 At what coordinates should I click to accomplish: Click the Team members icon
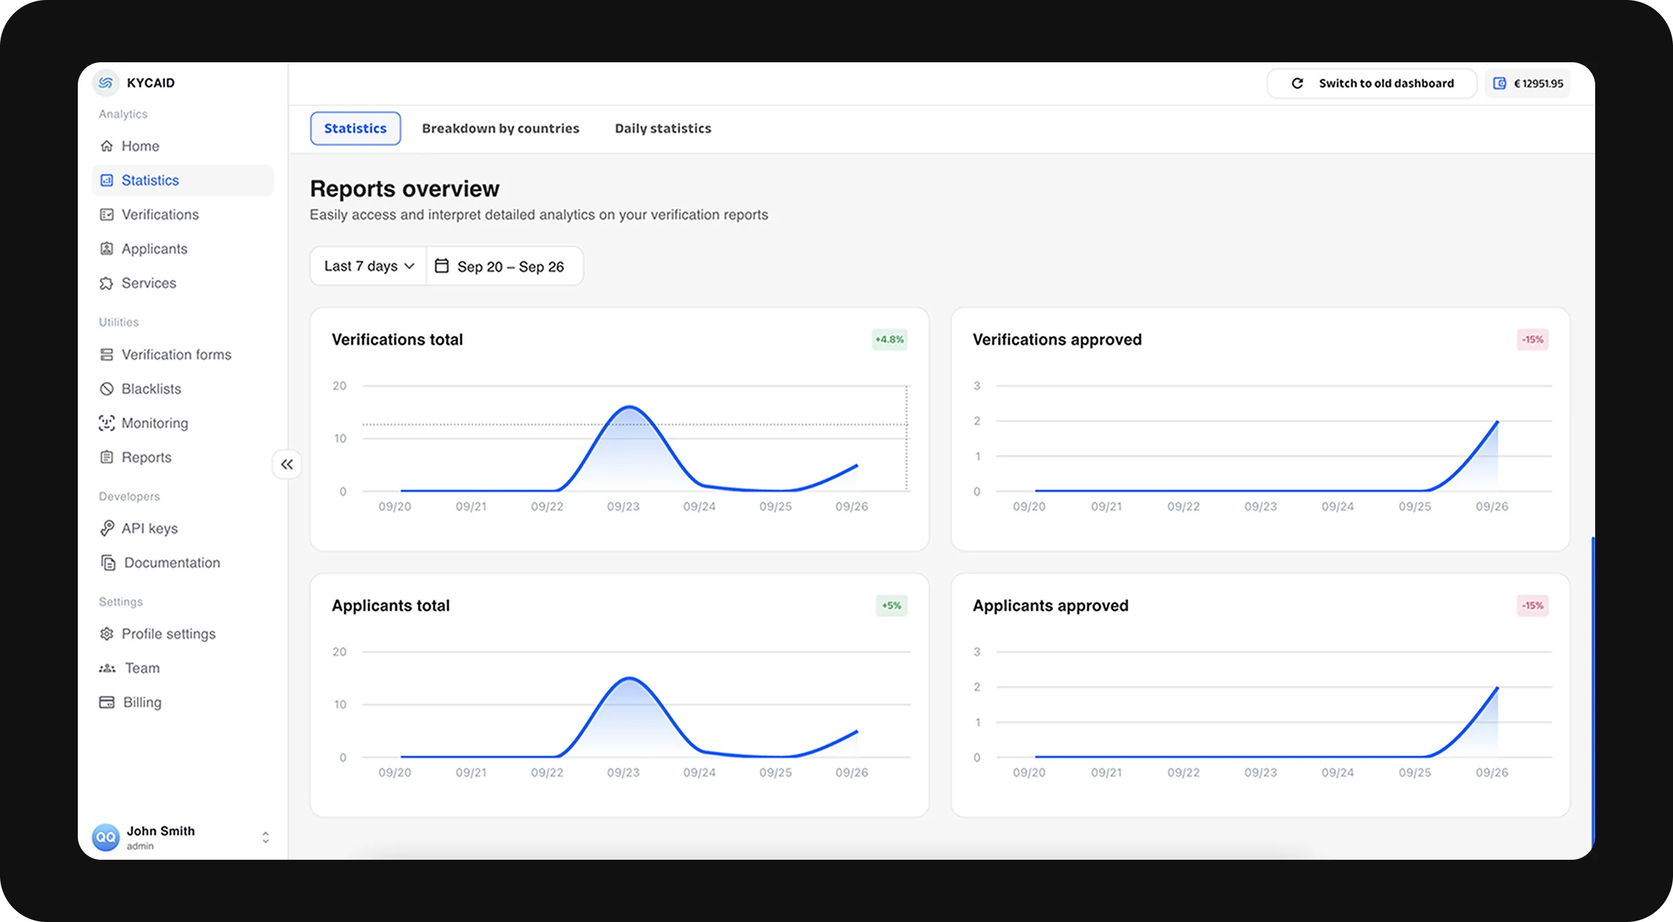pyautogui.click(x=107, y=668)
